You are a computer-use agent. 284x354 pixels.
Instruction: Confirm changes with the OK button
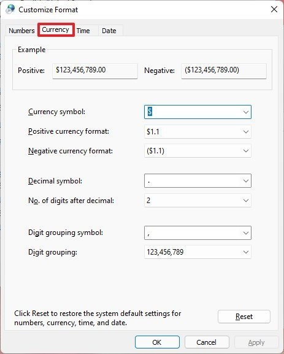pos(157,342)
